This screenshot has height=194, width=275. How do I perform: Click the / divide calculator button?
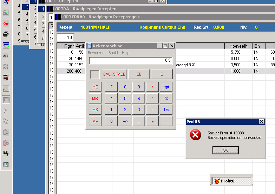152,87
